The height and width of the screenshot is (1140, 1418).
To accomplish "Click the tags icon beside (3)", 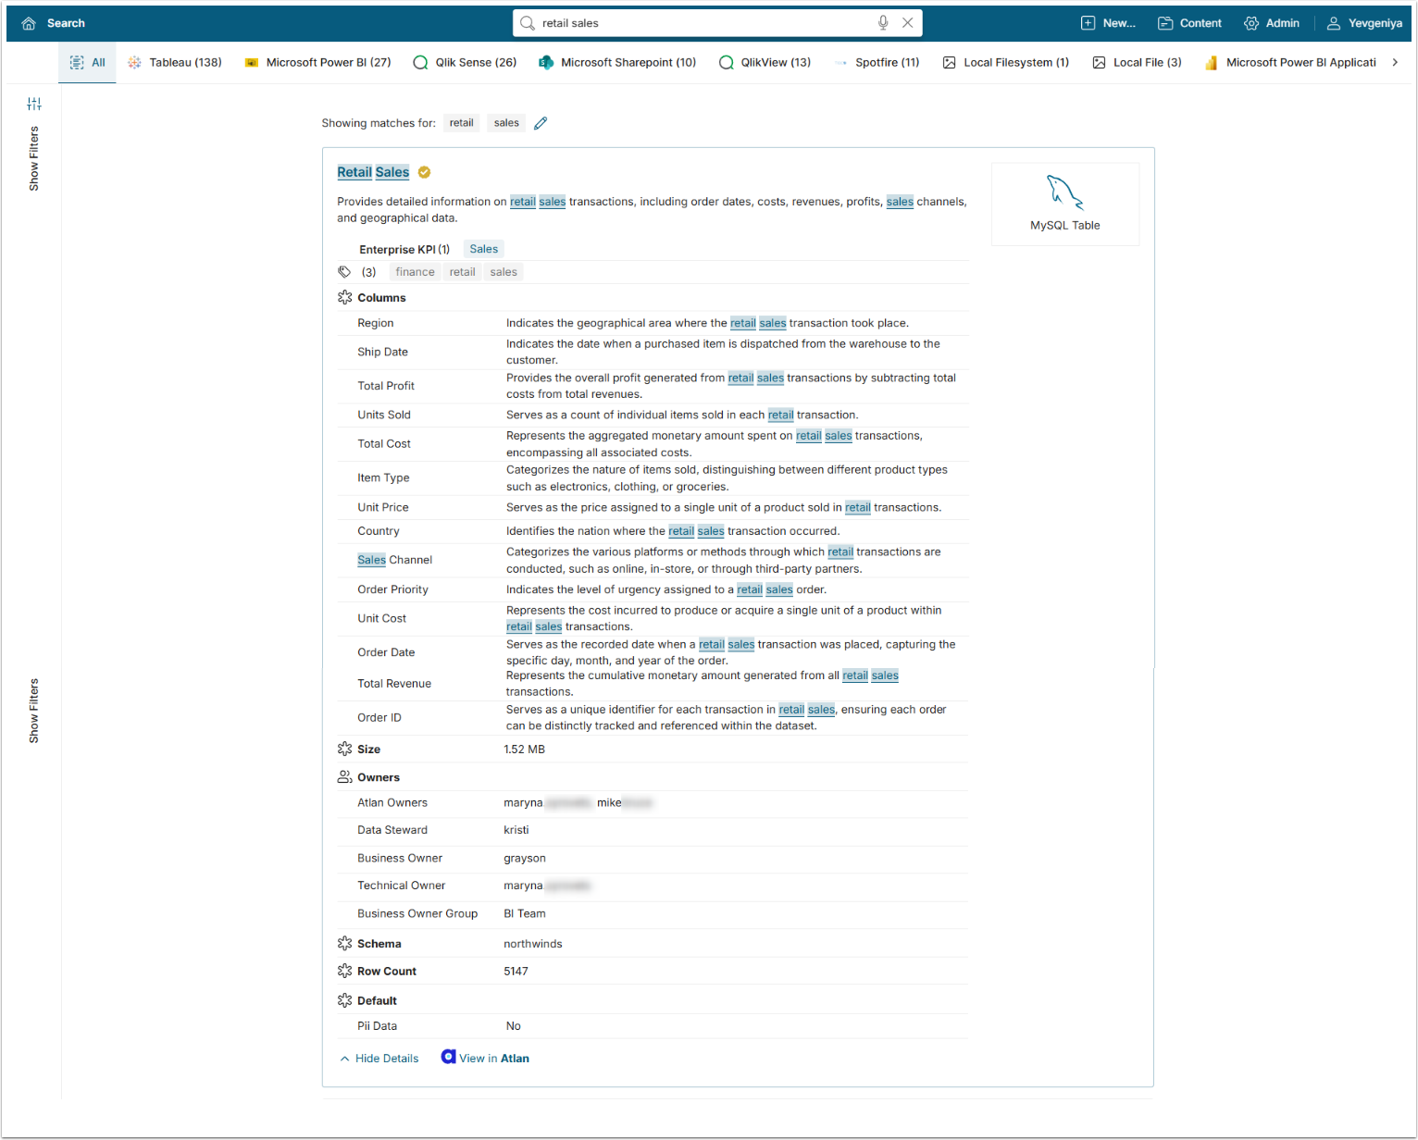I will [344, 272].
